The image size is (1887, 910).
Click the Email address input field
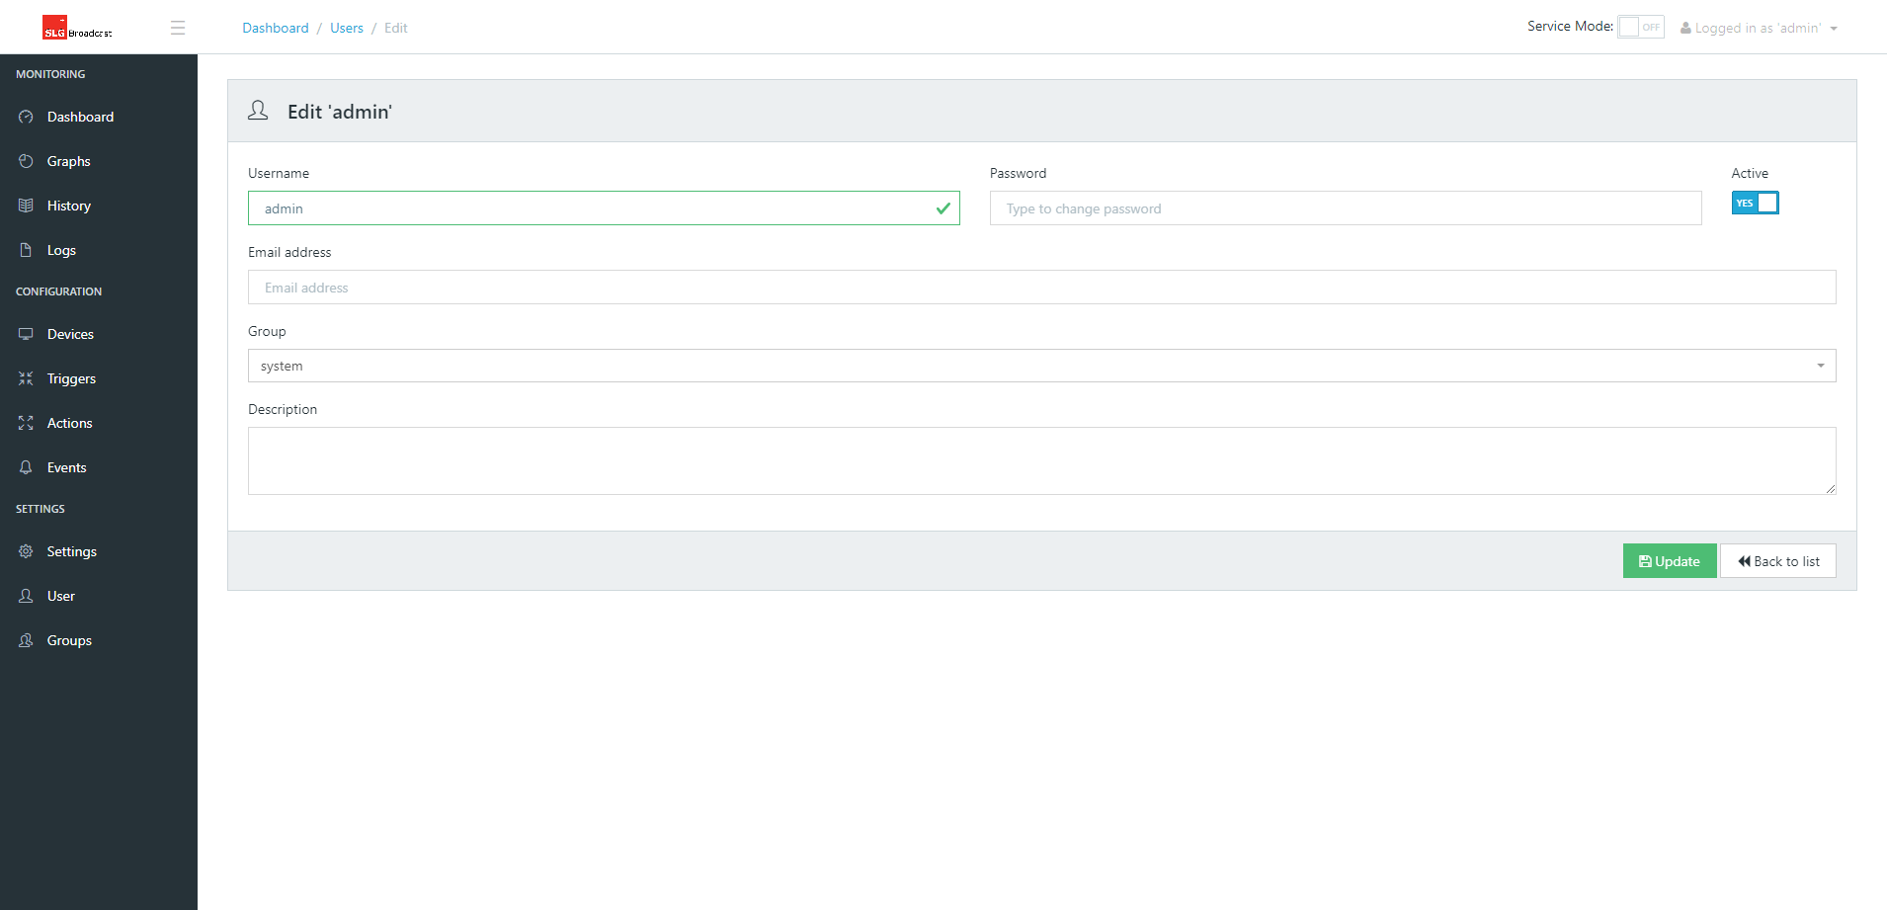(1041, 288)
